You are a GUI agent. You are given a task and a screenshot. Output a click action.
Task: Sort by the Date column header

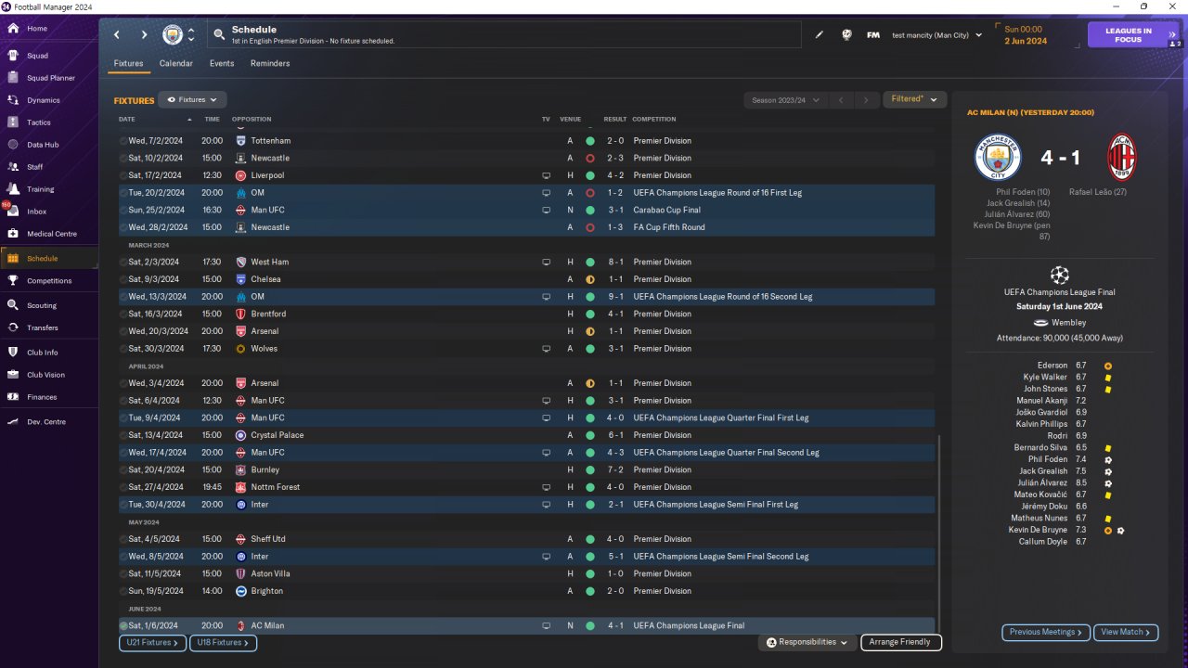(x=127, y=119)
